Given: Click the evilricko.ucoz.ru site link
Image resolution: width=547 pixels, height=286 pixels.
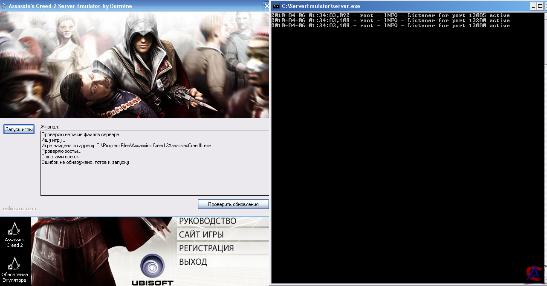Looking at the screenshot, I should 20,209.
